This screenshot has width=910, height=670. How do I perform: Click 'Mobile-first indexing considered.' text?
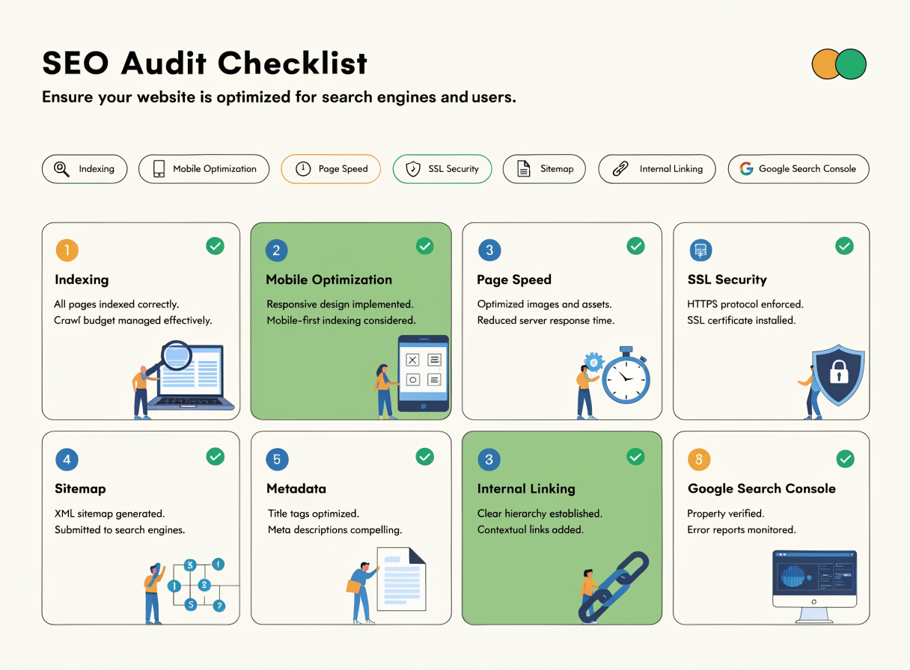pos(341,320)
